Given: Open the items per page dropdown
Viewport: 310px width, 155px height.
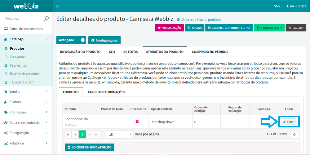Looking at the screenshot, I should click(119, 135).
